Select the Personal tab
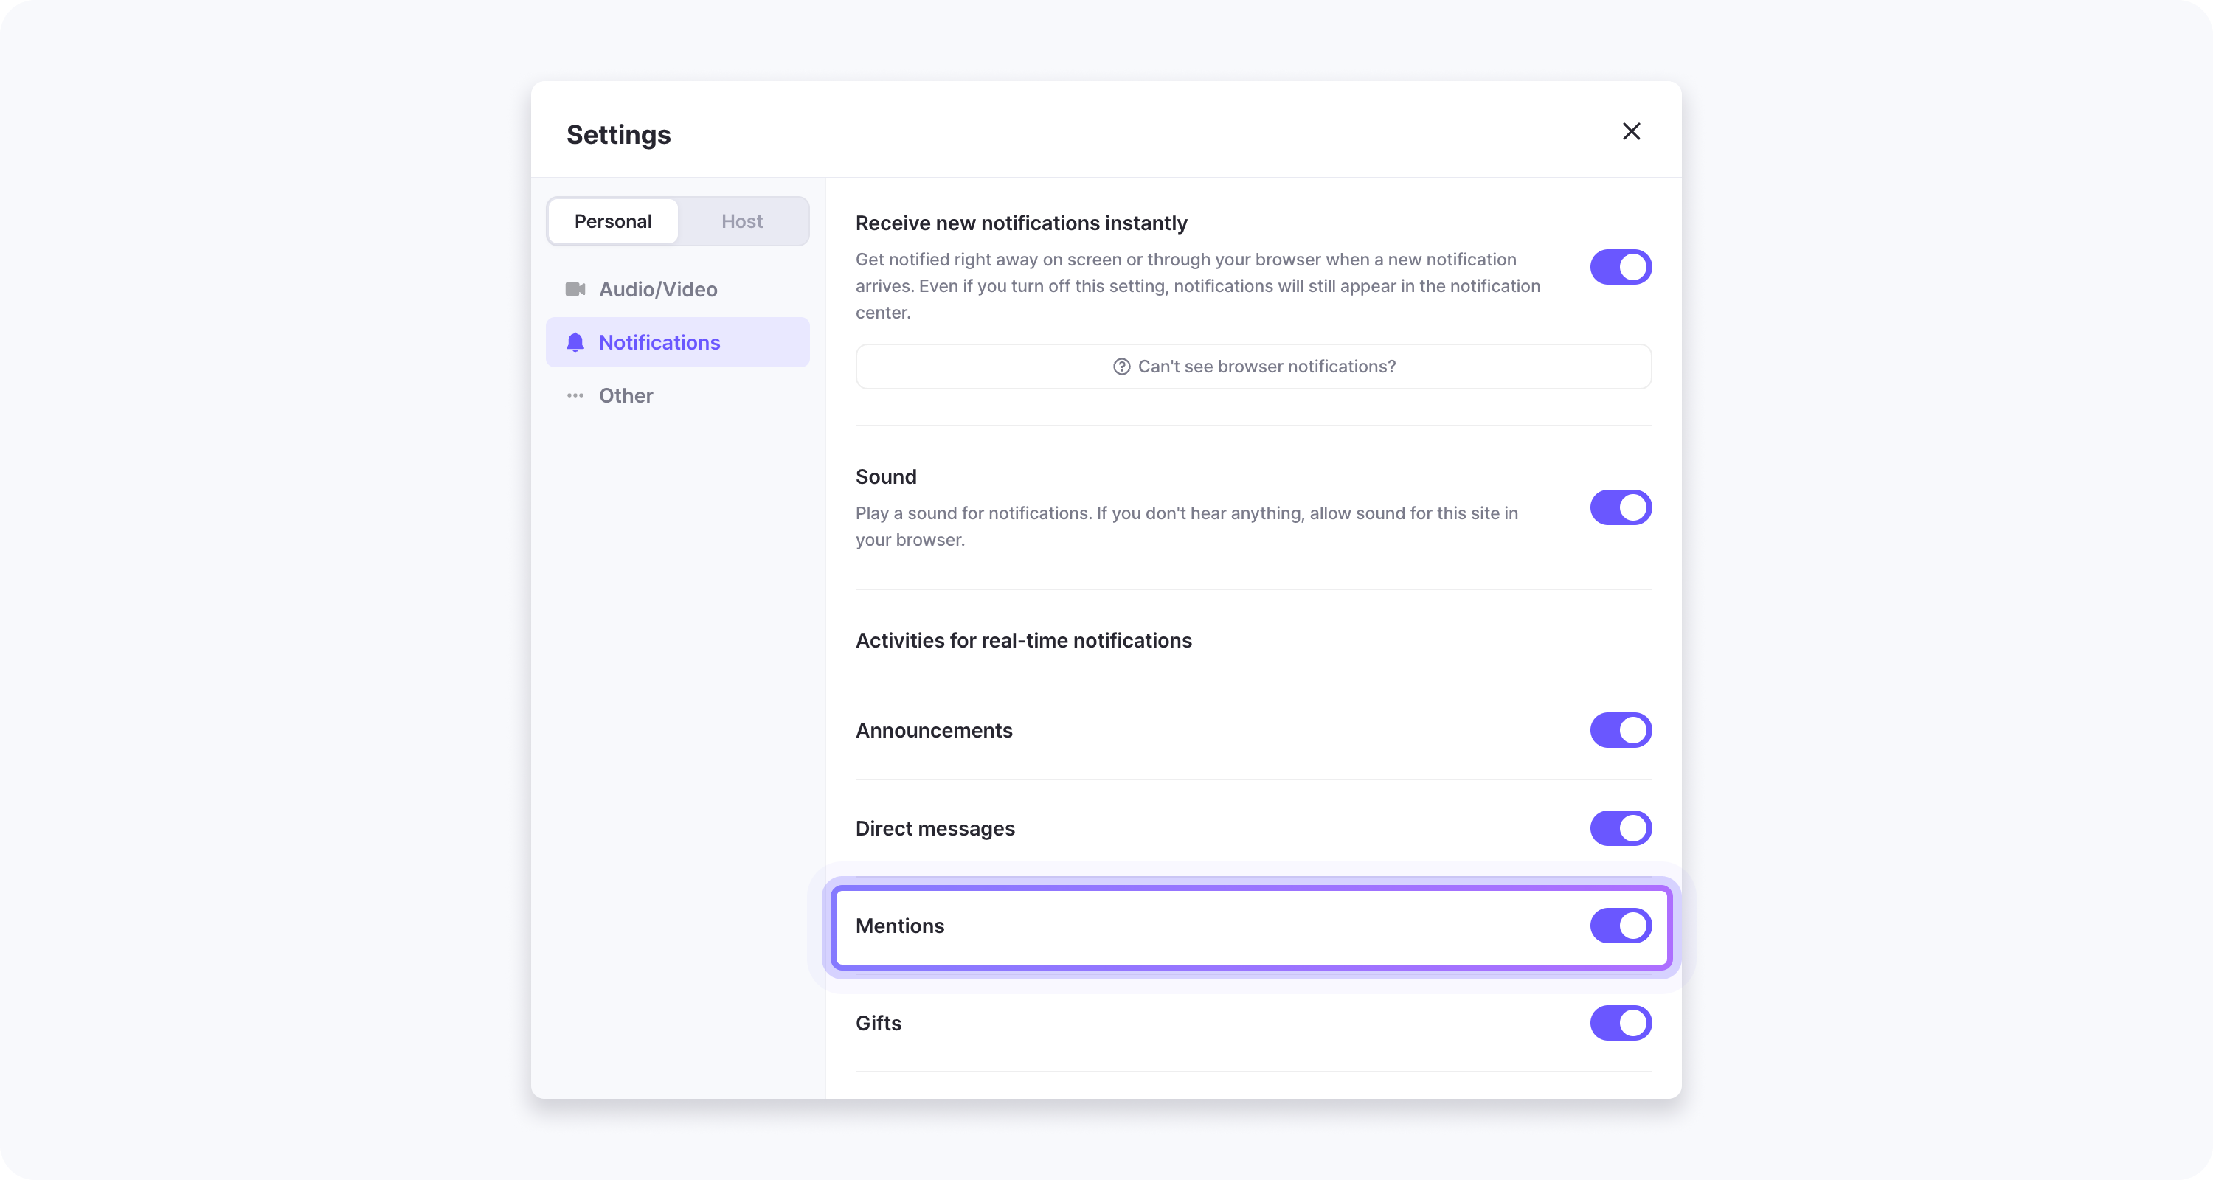This screenshot has height=1180, width=2213. (x=612, y=221)
